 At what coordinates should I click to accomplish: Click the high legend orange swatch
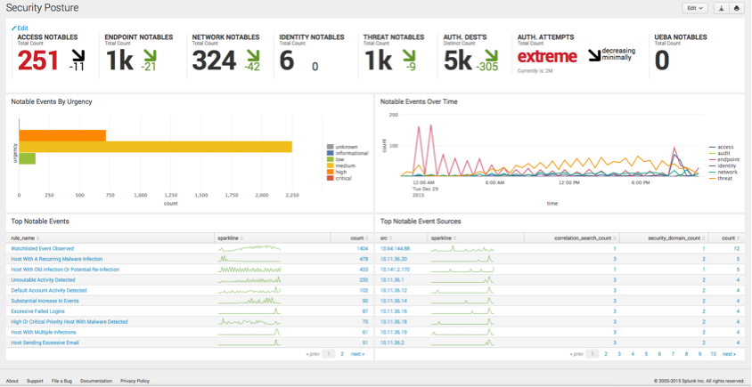click(330, 172)
